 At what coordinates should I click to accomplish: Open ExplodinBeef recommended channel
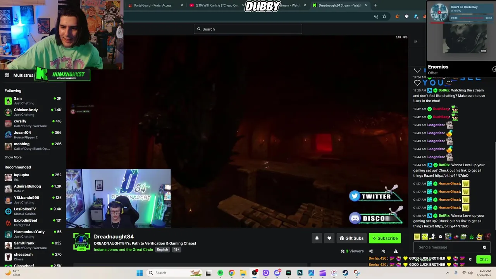[33, 222]
